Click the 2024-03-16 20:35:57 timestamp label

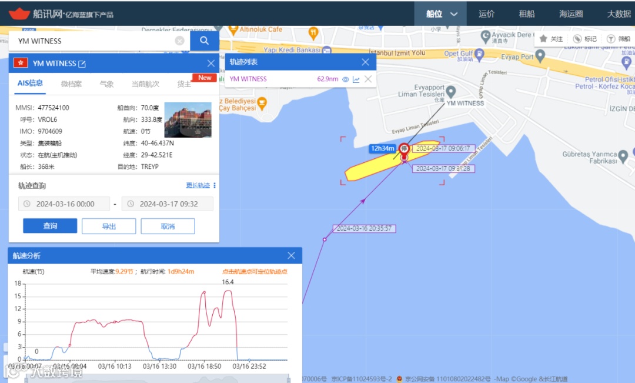tap(364, 228)
